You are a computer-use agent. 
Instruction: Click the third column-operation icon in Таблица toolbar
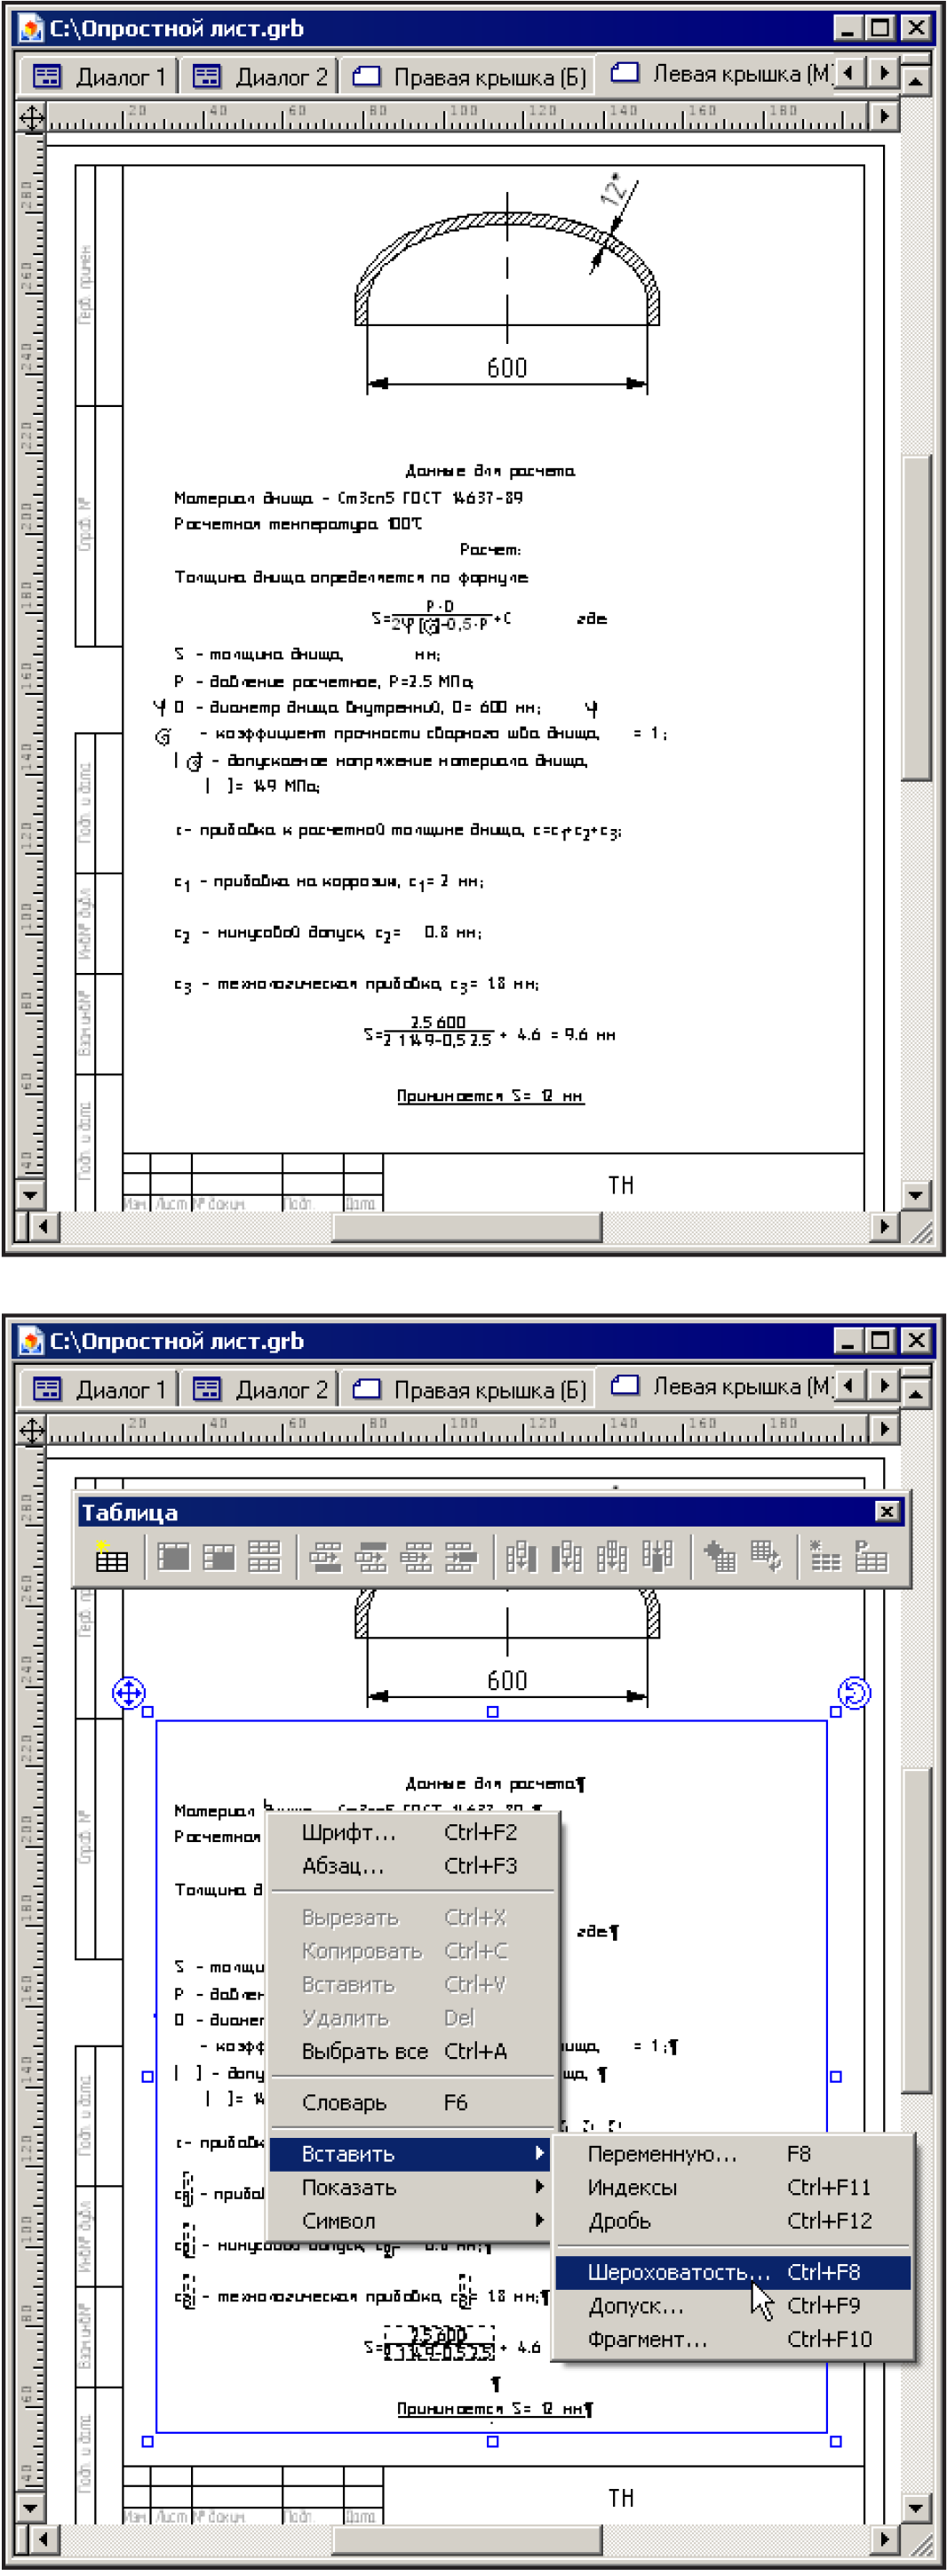pos(612,1557)
